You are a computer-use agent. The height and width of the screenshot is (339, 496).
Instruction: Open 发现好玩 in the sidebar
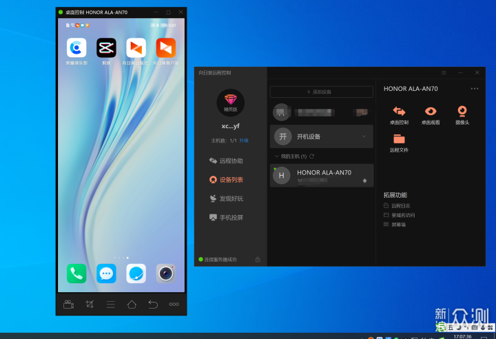(x=226, y=198)
